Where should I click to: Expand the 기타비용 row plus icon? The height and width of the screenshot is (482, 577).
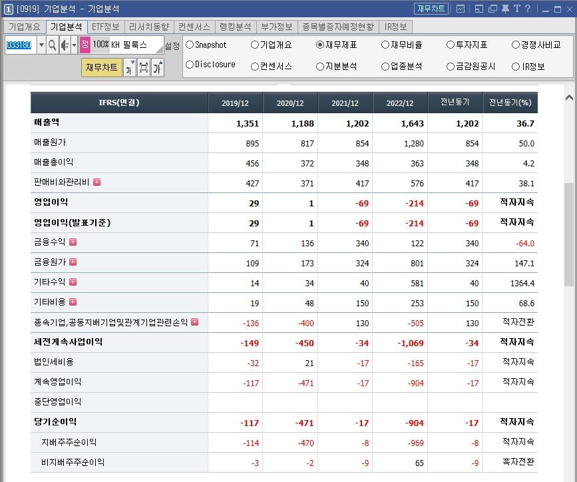click(x=73, y=302)
